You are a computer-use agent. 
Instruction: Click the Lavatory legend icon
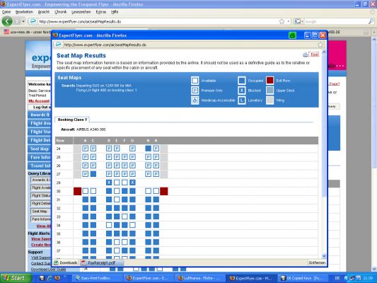[x=242, y=100]
